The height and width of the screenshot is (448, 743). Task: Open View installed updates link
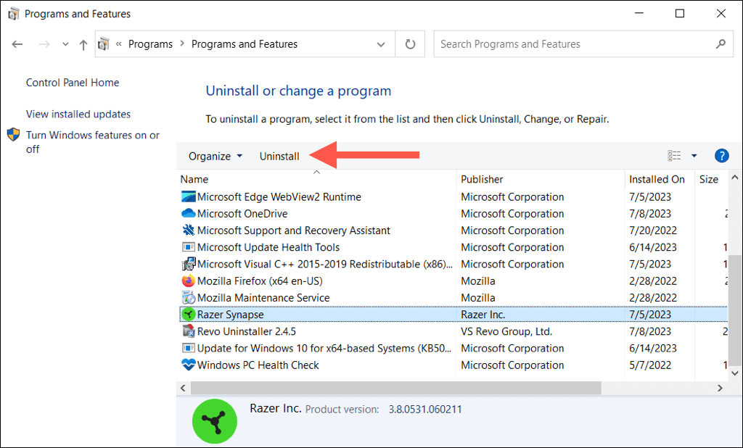coord(78,114)
